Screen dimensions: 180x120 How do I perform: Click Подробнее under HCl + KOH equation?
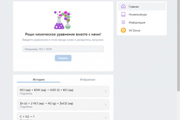[26, 93]
